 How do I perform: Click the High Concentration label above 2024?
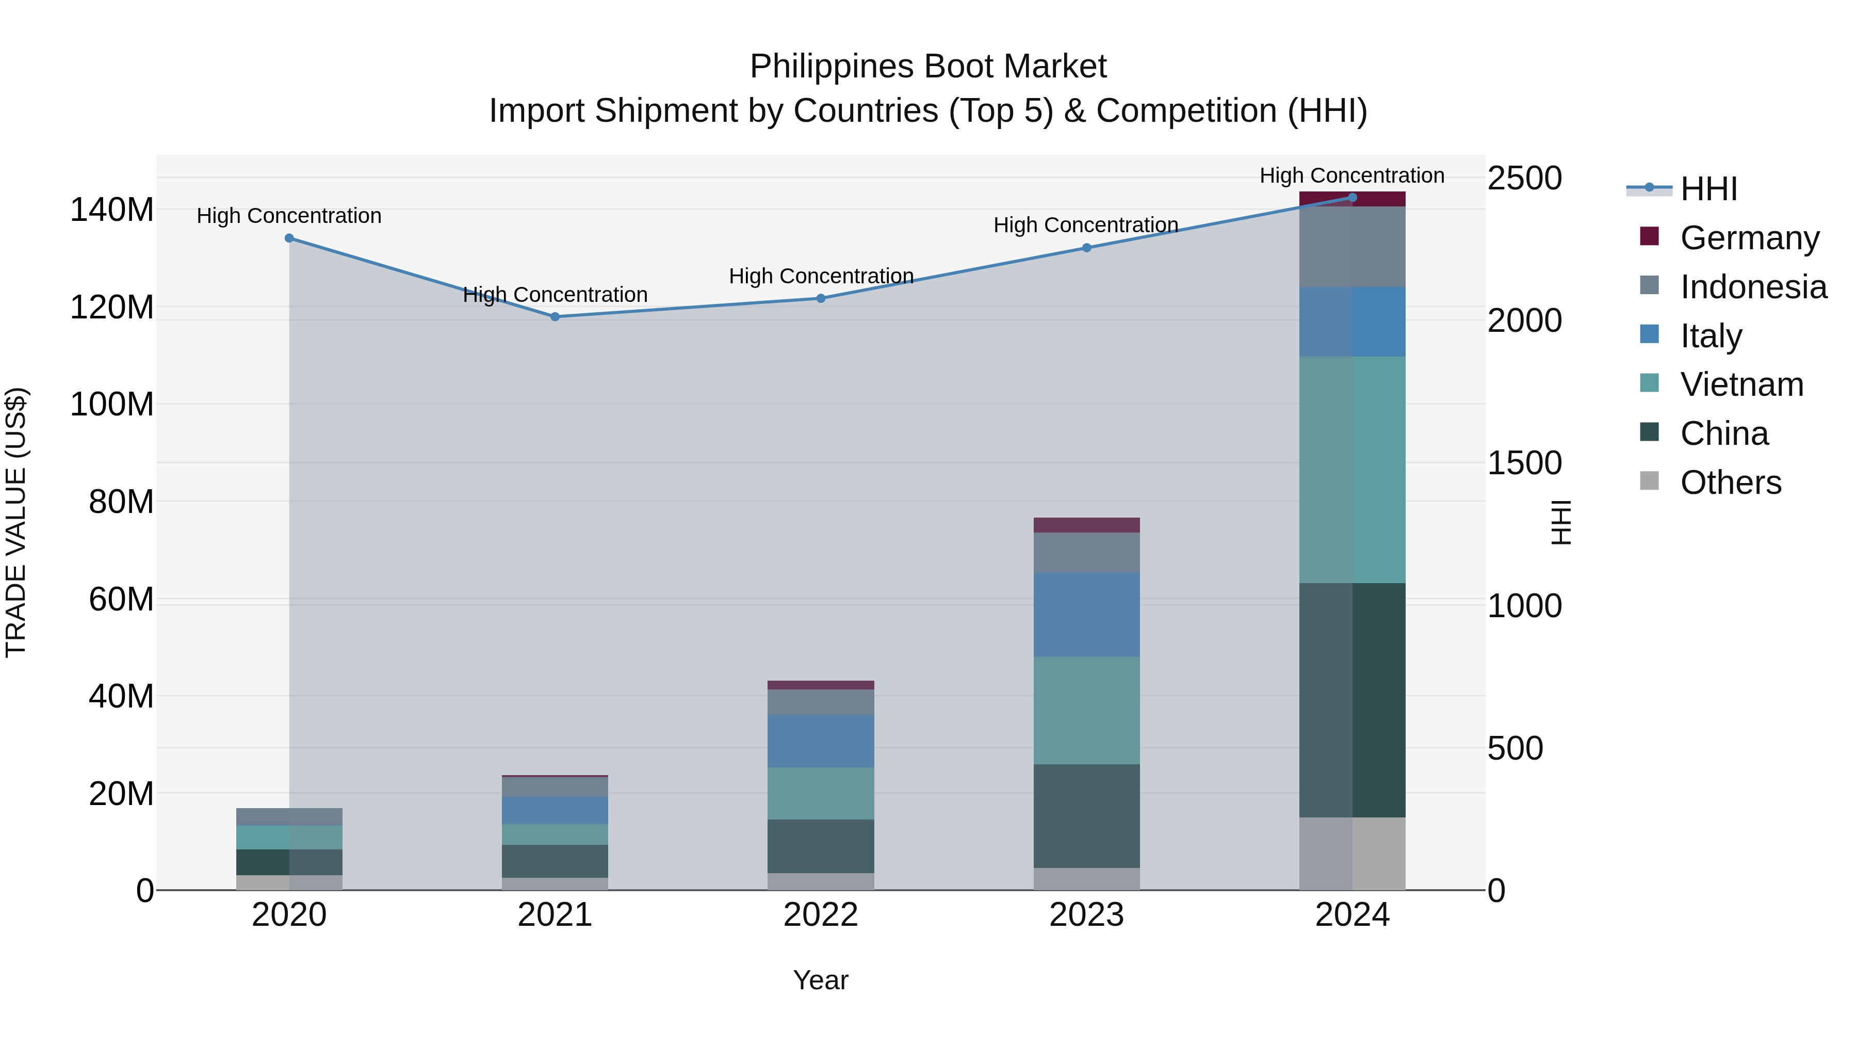pos(1353,175)
